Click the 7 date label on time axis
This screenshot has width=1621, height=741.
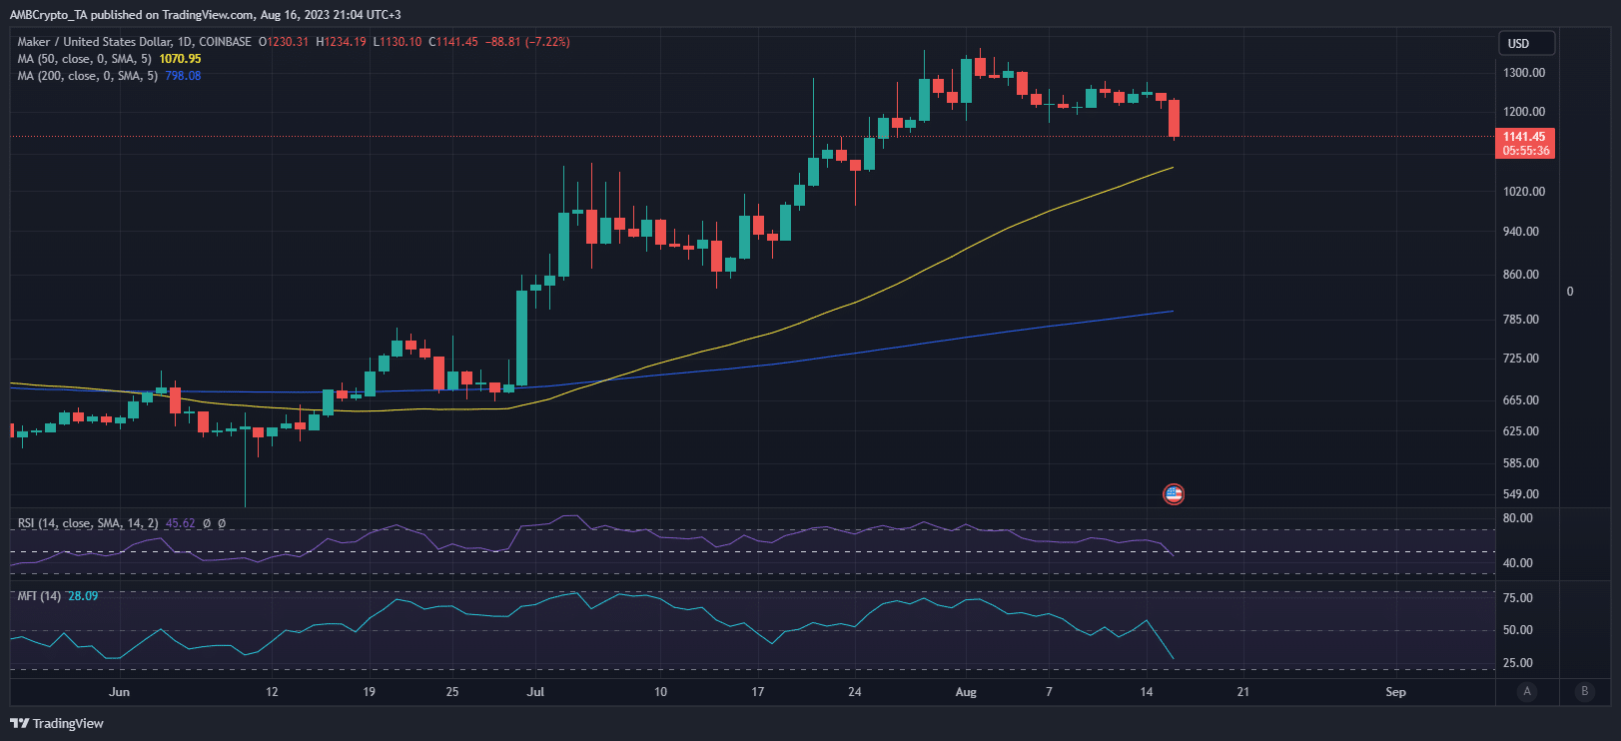1049,692
